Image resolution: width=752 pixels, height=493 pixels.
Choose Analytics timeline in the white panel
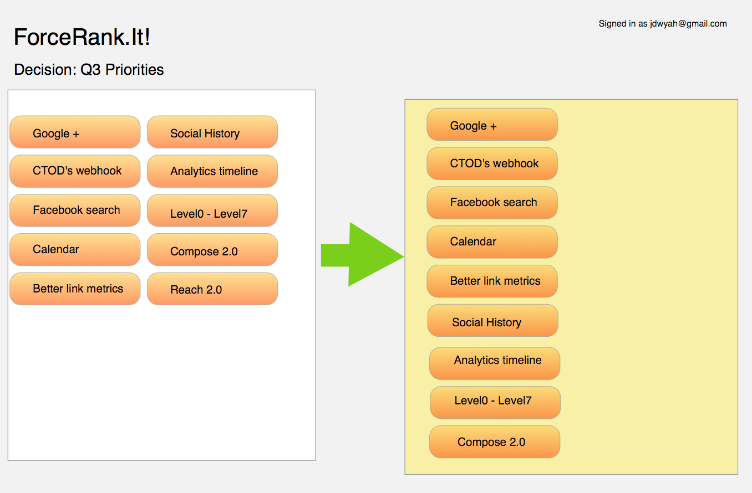[x=212, y=171]
